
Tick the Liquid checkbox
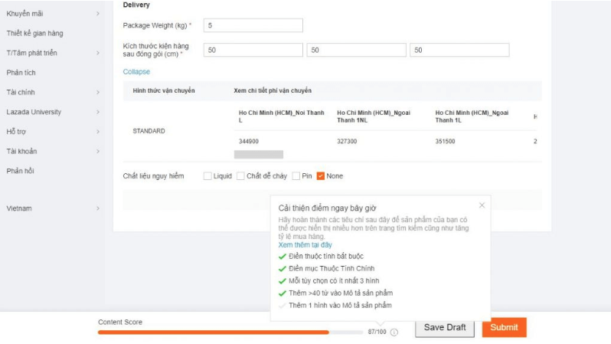pos(207,176)
